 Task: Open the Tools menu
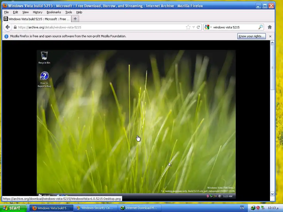(69, 12)
